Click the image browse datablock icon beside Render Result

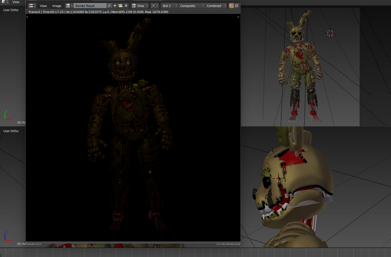tap(68, 5)
